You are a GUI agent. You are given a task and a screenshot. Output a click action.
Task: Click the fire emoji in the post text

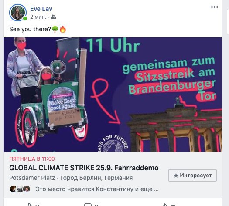coord(63,29)
